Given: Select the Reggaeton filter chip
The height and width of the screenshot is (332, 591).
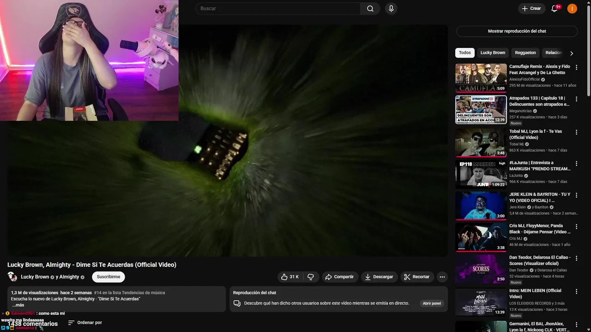Looking at the screenshot, I should tap(525, 53).
